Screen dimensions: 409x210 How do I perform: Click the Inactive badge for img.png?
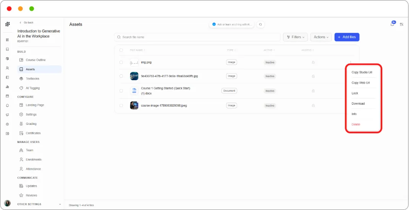point(270,62)
